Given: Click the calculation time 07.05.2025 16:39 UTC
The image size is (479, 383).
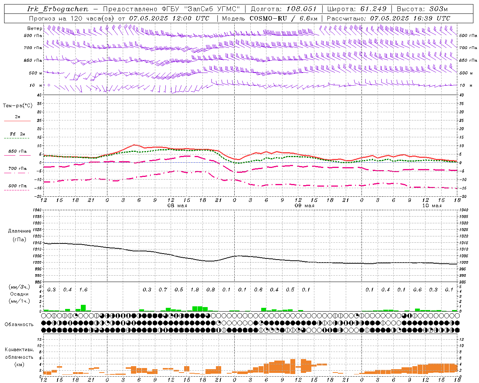Looking at the screenshot, I should (410, 18).
